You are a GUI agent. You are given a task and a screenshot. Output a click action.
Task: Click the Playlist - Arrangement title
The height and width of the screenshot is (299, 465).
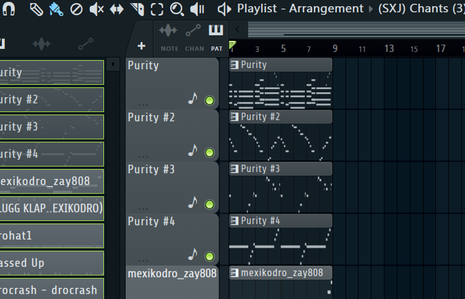[x=300, y=9]
